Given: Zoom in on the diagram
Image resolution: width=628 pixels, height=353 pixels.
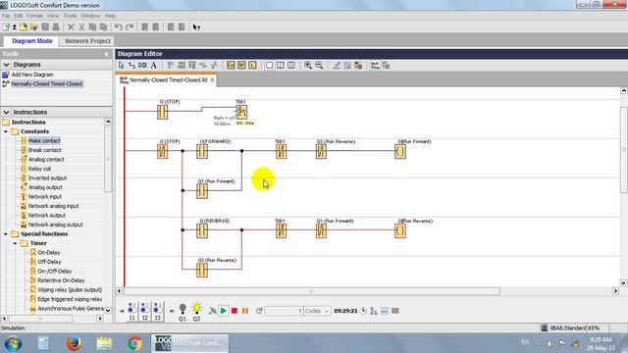Looking at the screenshot, I should click(x=308, y=66).
